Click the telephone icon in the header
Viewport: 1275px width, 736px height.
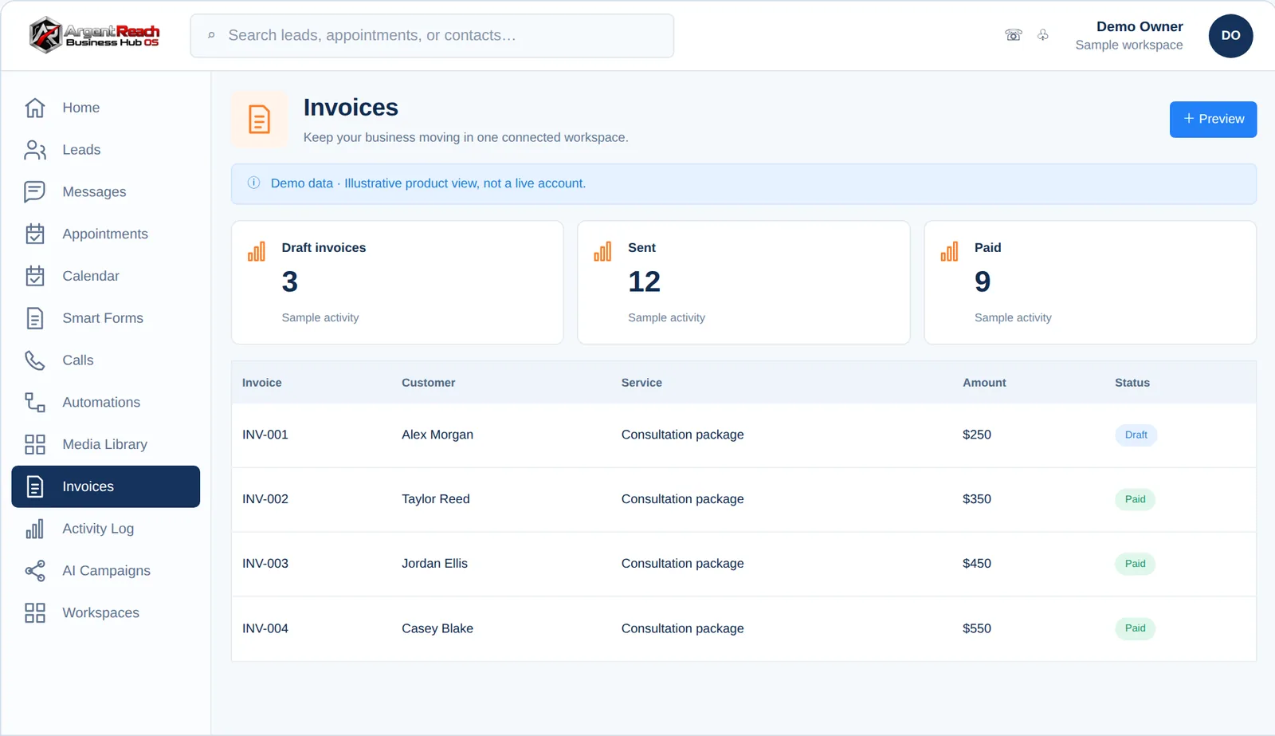click(1014, 35)
